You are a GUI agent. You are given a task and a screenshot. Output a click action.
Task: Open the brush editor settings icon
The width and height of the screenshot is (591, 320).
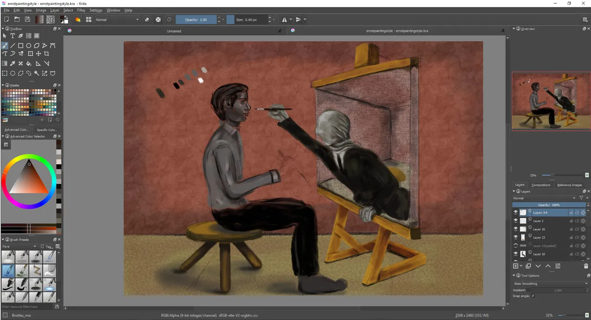[78, 19]
